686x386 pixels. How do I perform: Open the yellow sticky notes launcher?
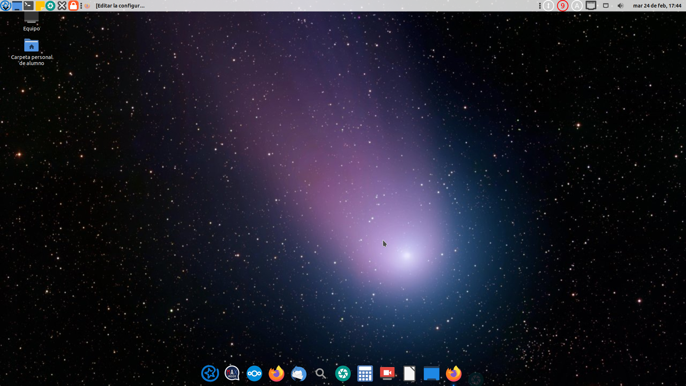tap(40, 6)
